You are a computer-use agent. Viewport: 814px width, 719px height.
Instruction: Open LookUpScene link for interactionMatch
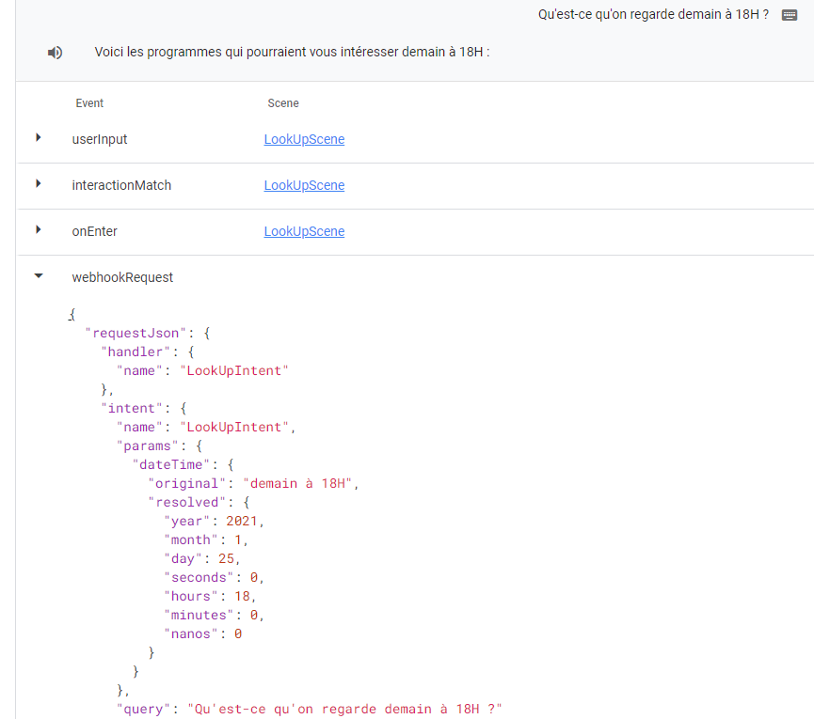coord(304,185)
